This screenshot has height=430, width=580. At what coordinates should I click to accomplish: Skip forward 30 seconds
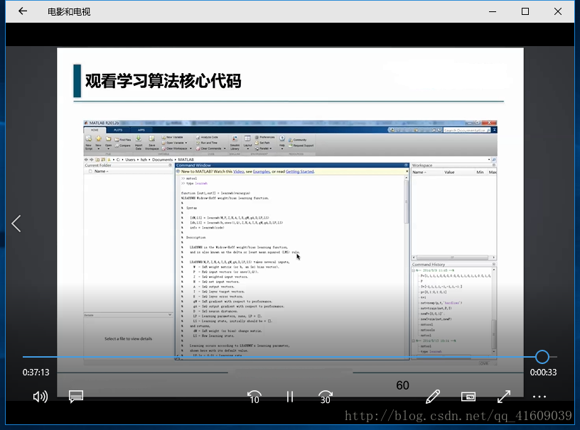tap(325, 397)
